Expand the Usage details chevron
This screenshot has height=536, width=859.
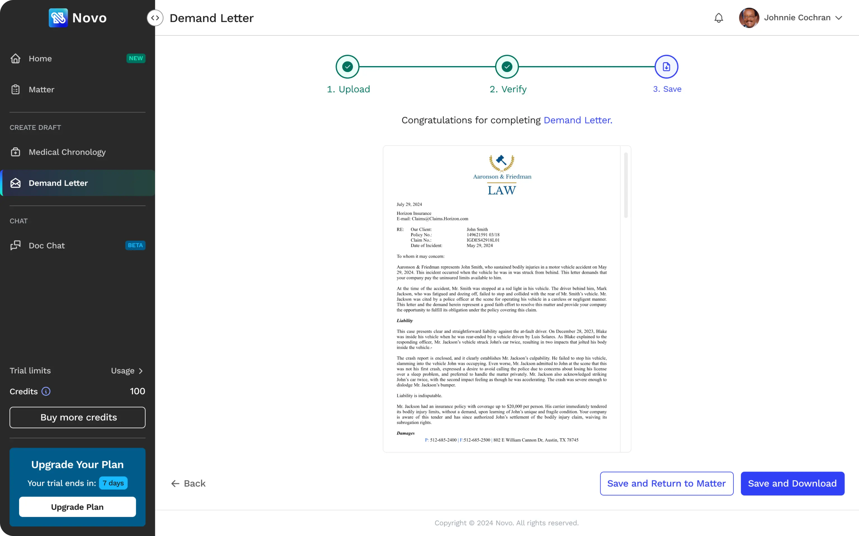click(x=141, y=371)
